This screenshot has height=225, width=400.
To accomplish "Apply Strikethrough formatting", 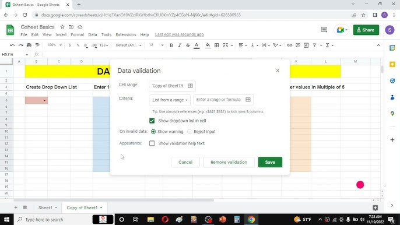I will (188, 45).
